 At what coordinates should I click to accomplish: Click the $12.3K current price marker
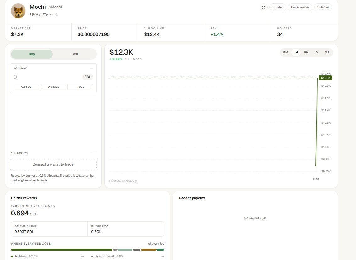[x=325, y=78]
